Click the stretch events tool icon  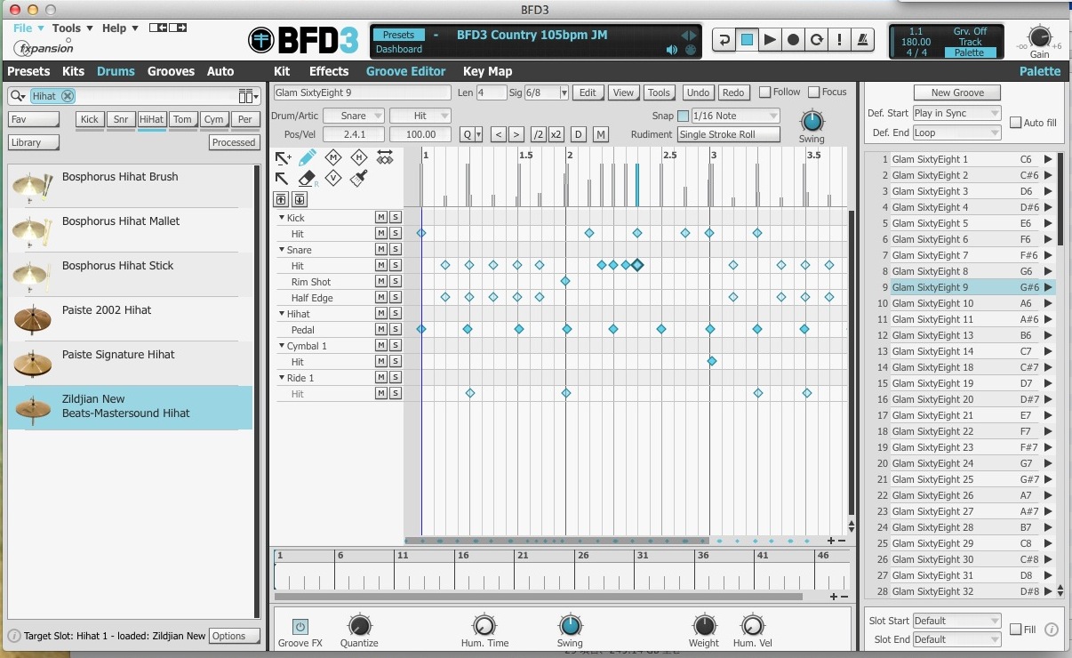[386, 157]
